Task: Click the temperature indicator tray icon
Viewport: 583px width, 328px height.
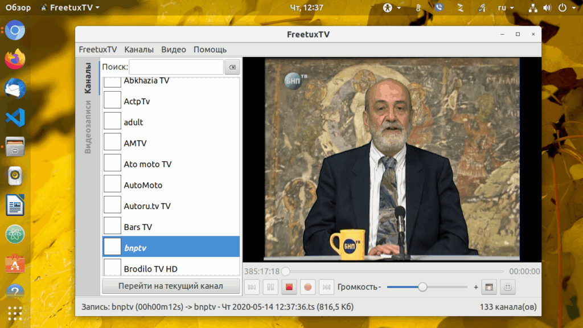Action: 418,8
